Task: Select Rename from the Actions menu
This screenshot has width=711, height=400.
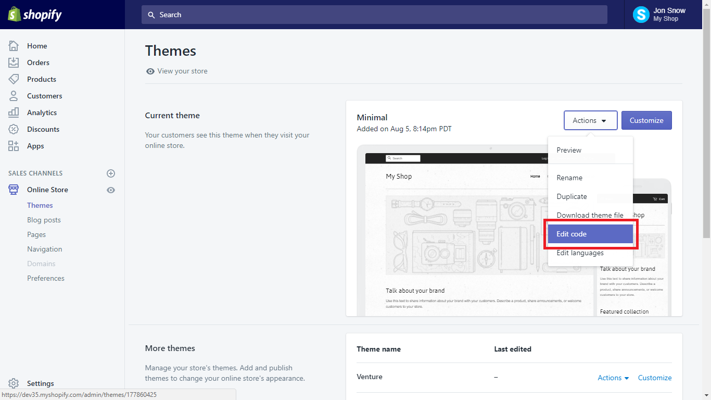Action: 590,178
